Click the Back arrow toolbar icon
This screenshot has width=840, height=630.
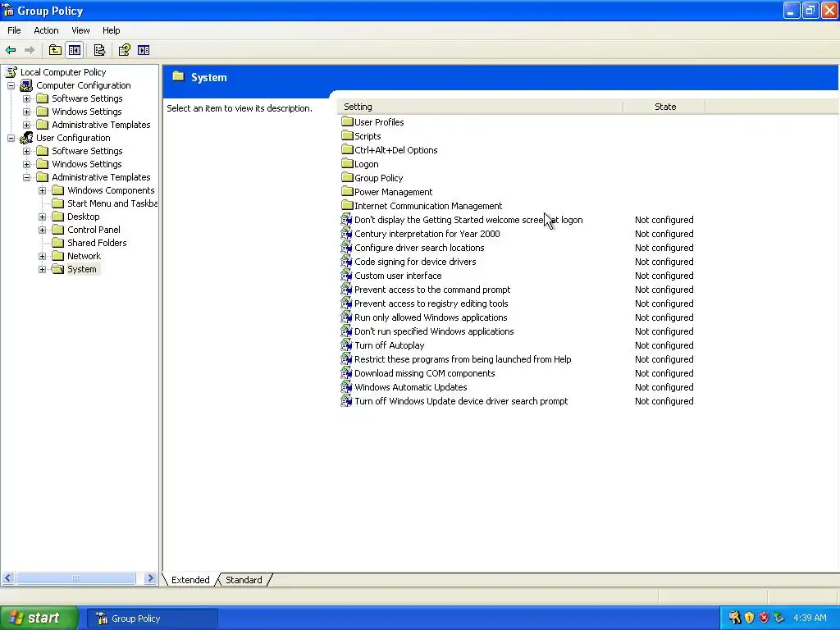[11, 50]
